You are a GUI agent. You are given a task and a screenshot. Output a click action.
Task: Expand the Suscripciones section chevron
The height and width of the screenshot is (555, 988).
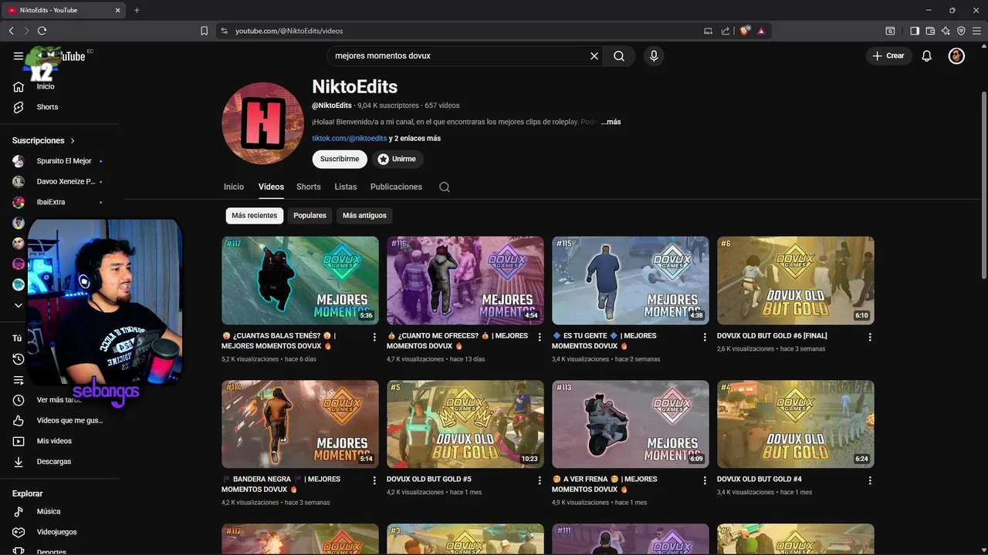pos(73,141)
